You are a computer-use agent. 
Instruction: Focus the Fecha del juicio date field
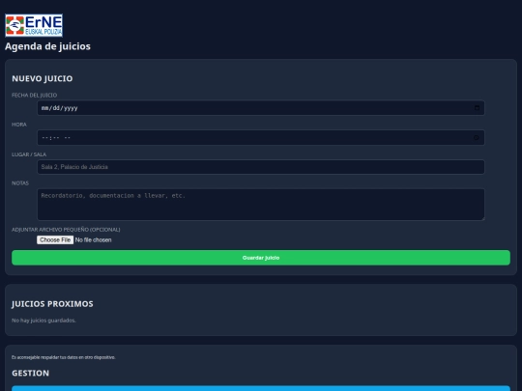(261, 108)
